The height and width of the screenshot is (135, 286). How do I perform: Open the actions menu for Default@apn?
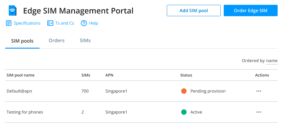coord(259,91)
